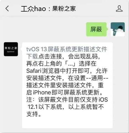Screen dimensions: 129x133
Task: Tap the chat title 工众hao：果粉之家
Action: (x=48, y=9)
